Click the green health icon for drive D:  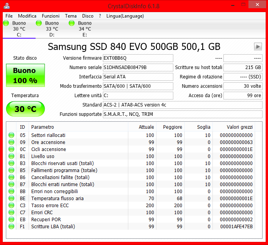(x=39, y=23)
